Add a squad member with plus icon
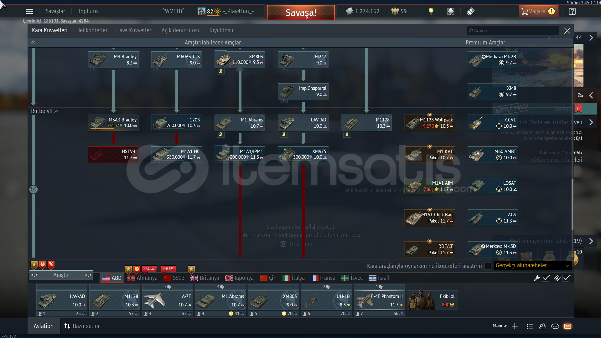This screenshot has width=601, height=338. coord(515,326)
